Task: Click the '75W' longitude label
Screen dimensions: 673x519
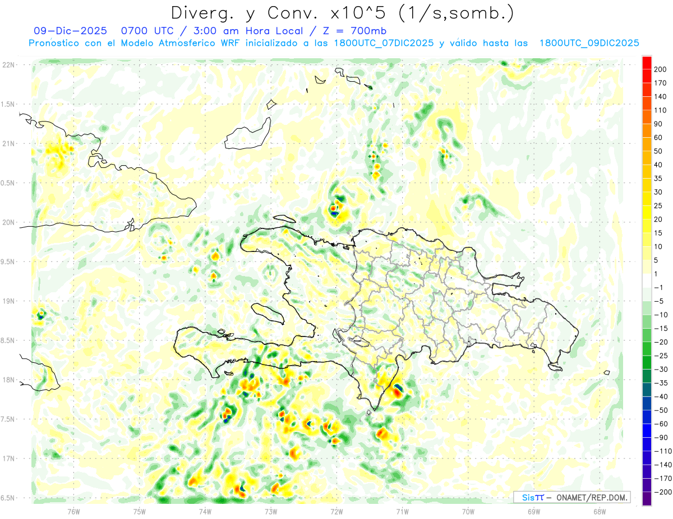Action: tap(140, 511)
